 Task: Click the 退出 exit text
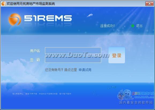[139, 26]
